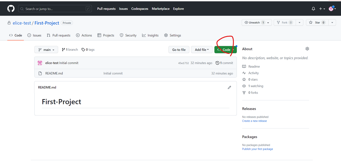
Task: Expand the Unwatch dropdown arrow
Action: point(267,23)
